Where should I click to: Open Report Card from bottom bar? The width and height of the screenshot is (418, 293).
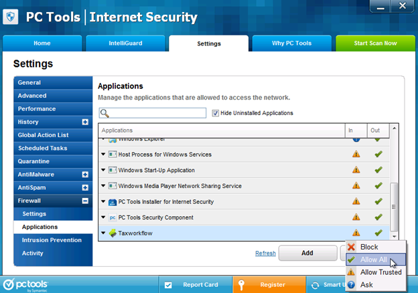tap(195, 285)
